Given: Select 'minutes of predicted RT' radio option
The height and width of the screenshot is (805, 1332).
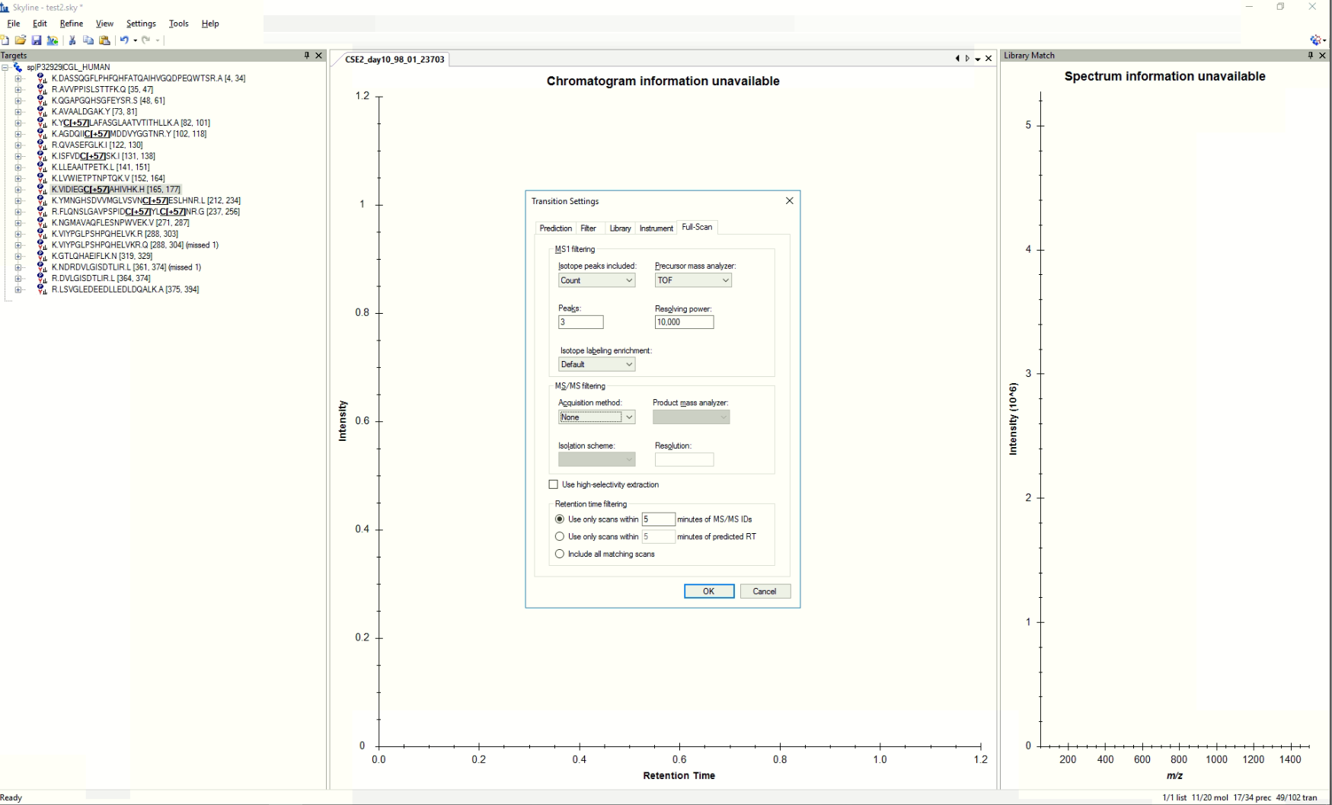Looking at the screenshot, I should click(x=560, y=537).
